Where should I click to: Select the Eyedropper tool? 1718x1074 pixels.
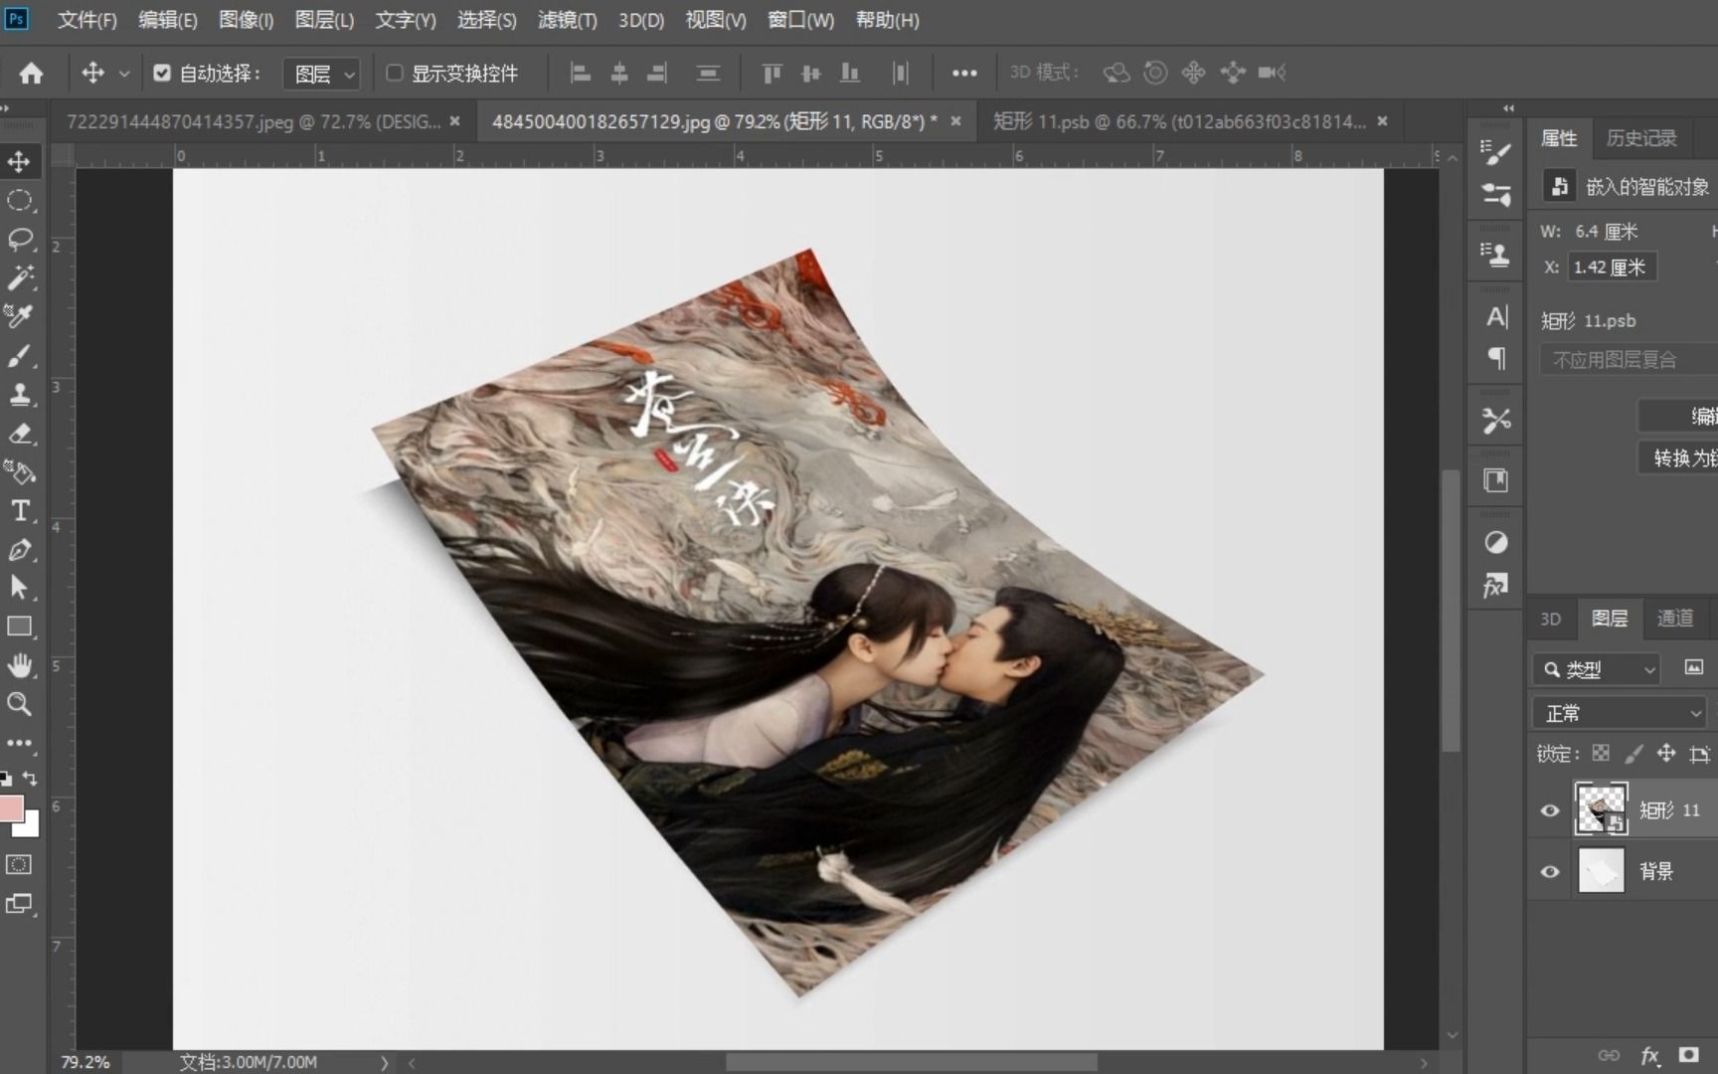pos(19,316)
